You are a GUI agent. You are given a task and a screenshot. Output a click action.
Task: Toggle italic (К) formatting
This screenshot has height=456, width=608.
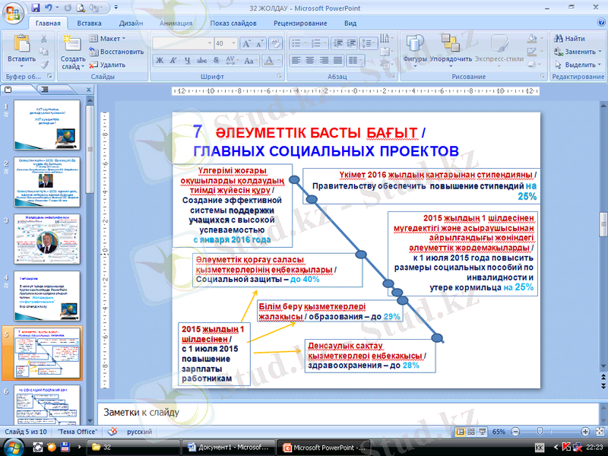tap(174, 60)
